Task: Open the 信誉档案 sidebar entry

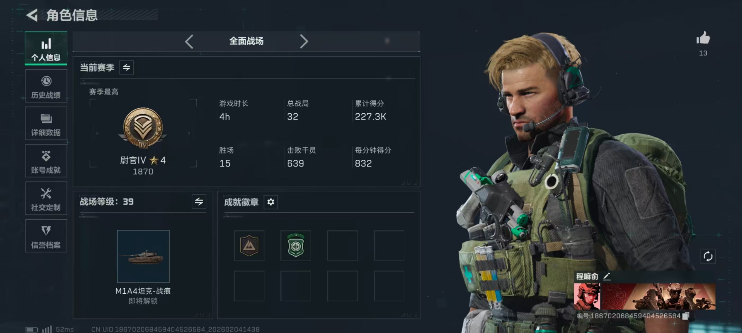Action: 46,236
